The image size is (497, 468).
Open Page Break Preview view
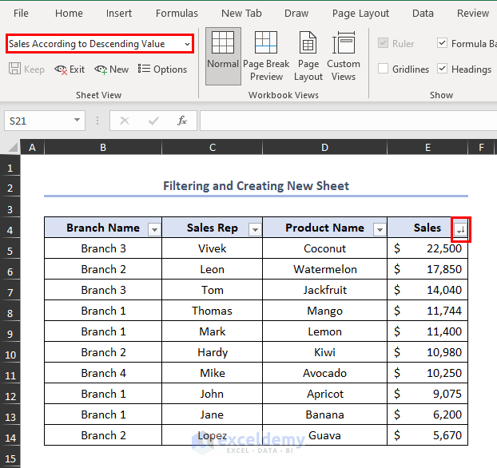(x=266, y=55)
